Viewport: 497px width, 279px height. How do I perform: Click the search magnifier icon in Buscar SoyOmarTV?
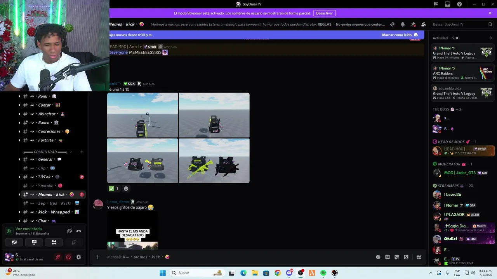coord(490,24)
